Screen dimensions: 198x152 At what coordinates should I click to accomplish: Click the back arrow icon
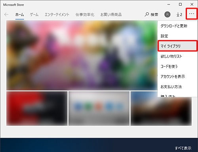point(6,14)
